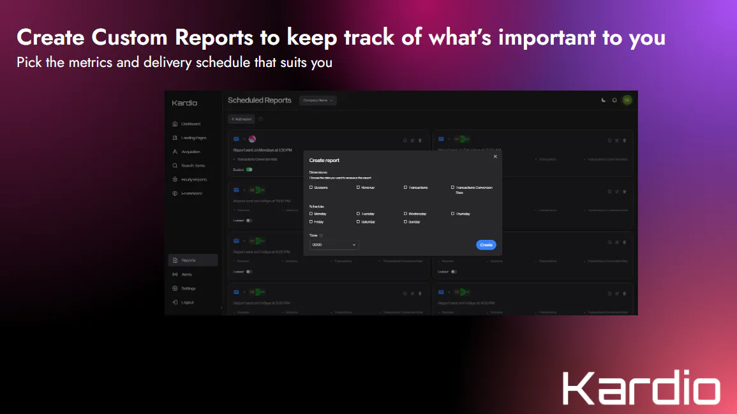This screenshot has height=414, width=737.
Task: Click clock icon on Mondays 1:30 PM report
Action: [405, 140]
